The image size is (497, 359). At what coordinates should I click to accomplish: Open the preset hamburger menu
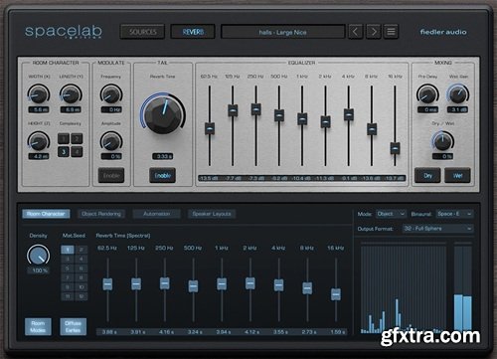(391, 32)
